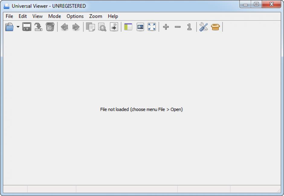This screenshot has height=196, width=284.
Task: Click the 'File not loaded' message text
Action: 141,109
